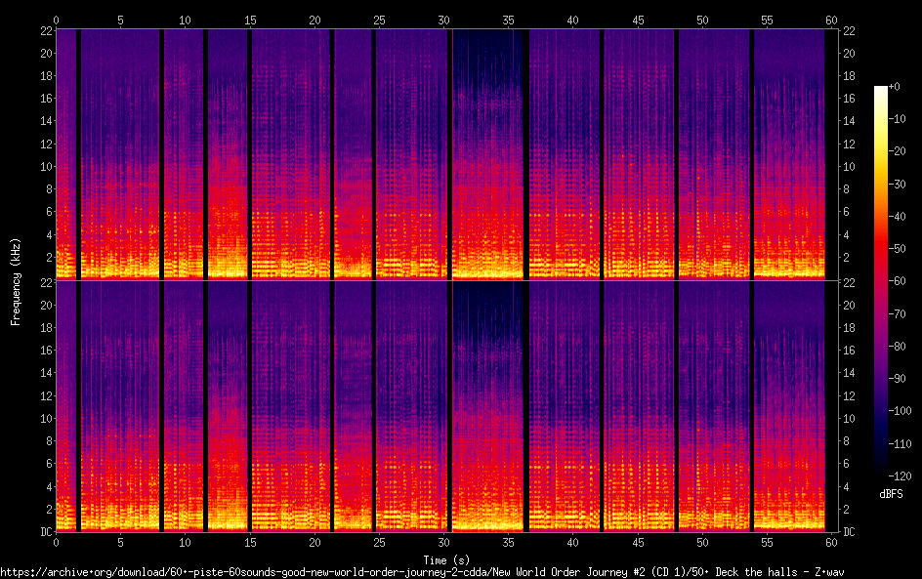Click the "-120" value on the dBFS scale
922x579 pixels.
tap(900, 476)
